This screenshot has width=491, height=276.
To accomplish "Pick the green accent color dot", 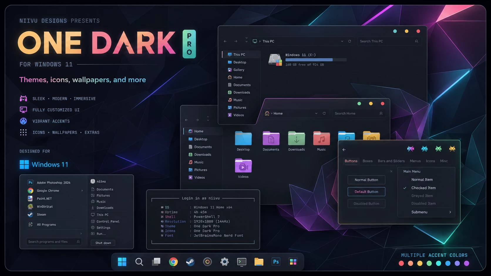I will coord(429,263).
